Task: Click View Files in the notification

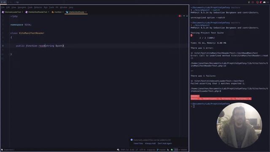Action: (138, 144)
